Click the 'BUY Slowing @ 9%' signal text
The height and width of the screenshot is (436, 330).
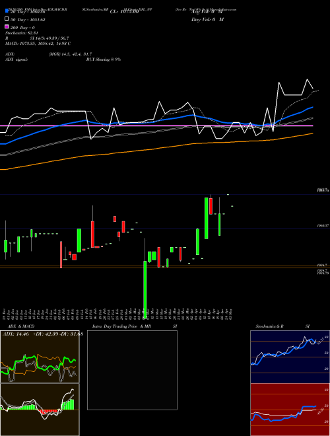tap(104, 59)
